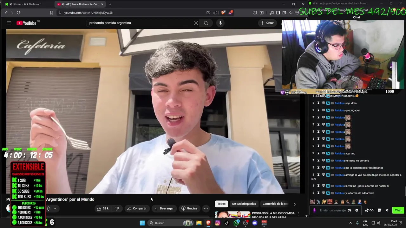Open Instagram from taskbar
The image size is (406, 228).
point(218,223)
